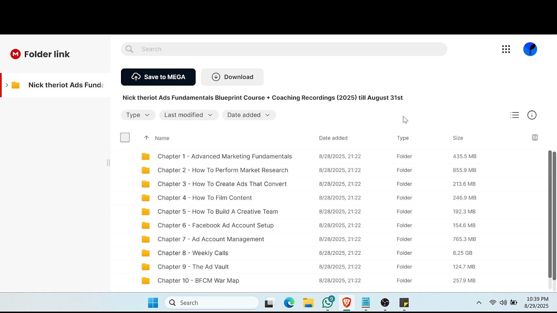Click folder icon for Chapter 9
The image size is (557, 313).
click(146, 267)
